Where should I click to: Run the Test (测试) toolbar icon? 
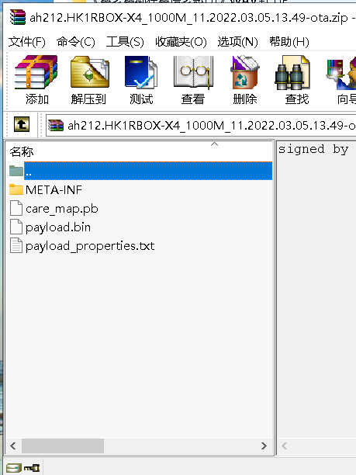(x=141, y=72)
